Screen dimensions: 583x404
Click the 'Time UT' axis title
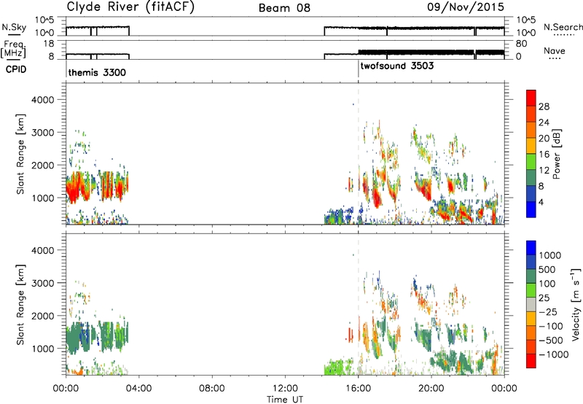point(285,400)
